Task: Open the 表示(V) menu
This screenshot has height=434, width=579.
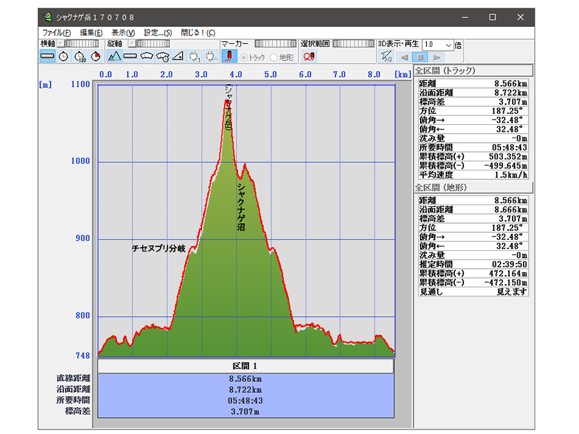Action: tap(123, 33)
